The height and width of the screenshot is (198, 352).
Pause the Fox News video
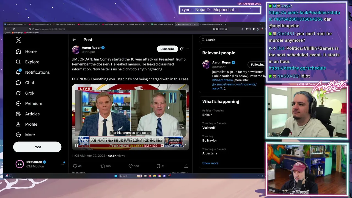tap(76, 145)
